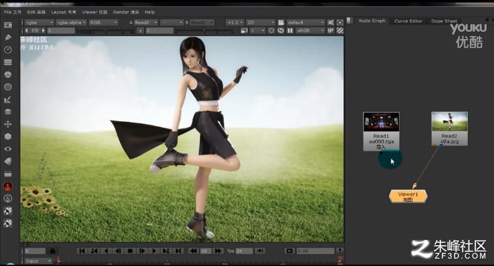Open the Color nodes wheel icon

8,75
